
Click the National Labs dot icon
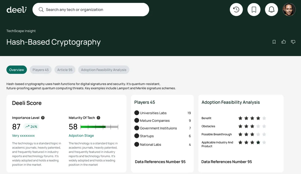point(137,144)
